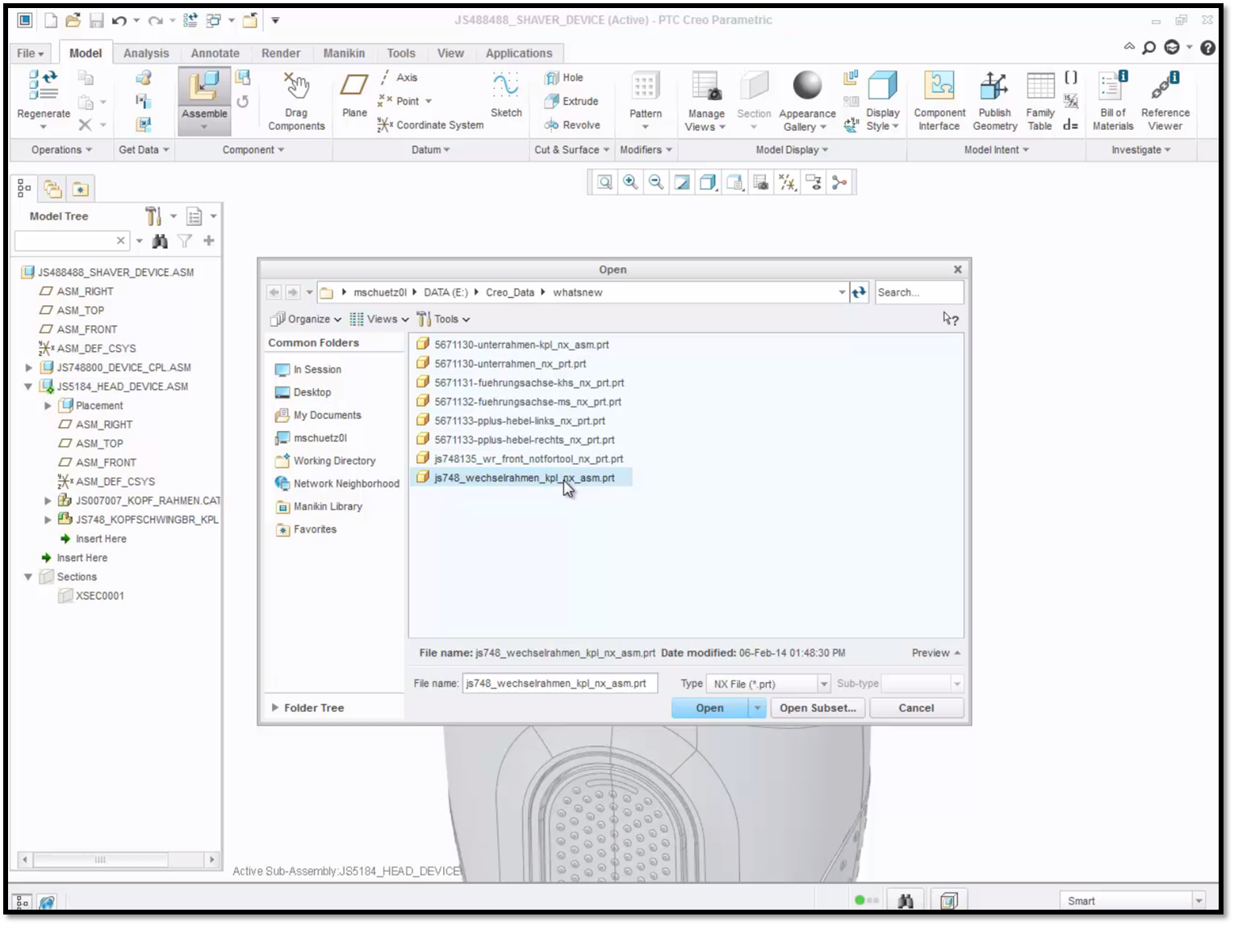The height and width of the screenshot is (925, 1234).
Task: Click Publish Geometry icon
Action: tap(993, 86)
